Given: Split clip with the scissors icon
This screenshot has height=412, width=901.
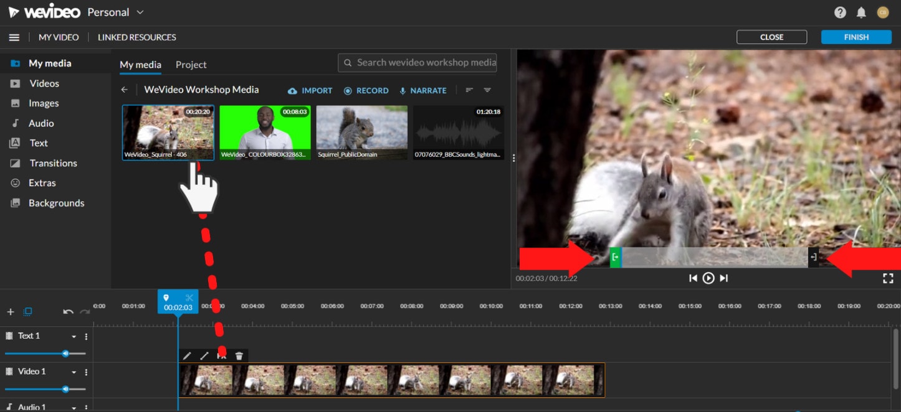Looking at the screenshot, I should tap(189, 298).
